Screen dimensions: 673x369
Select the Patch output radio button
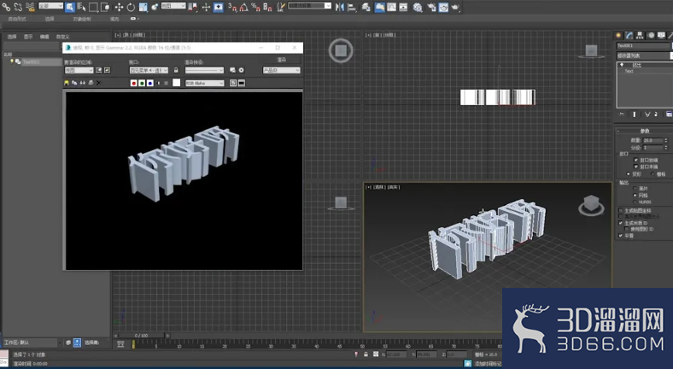635,189
